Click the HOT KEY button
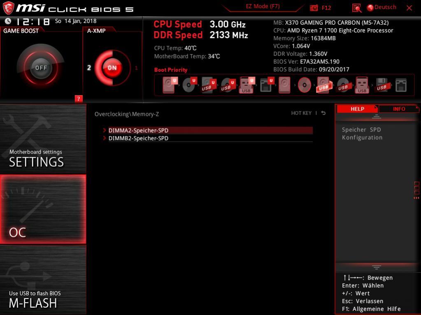 point(301,113)
